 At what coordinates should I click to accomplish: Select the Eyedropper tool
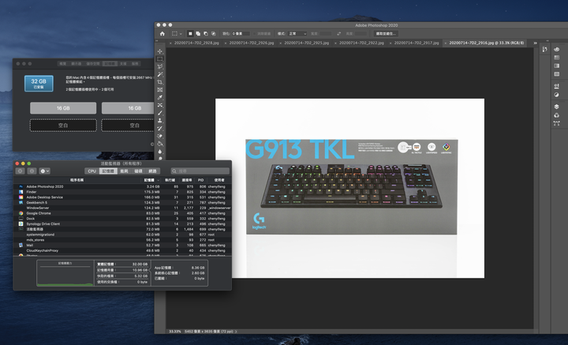click(x=159, y=97)
